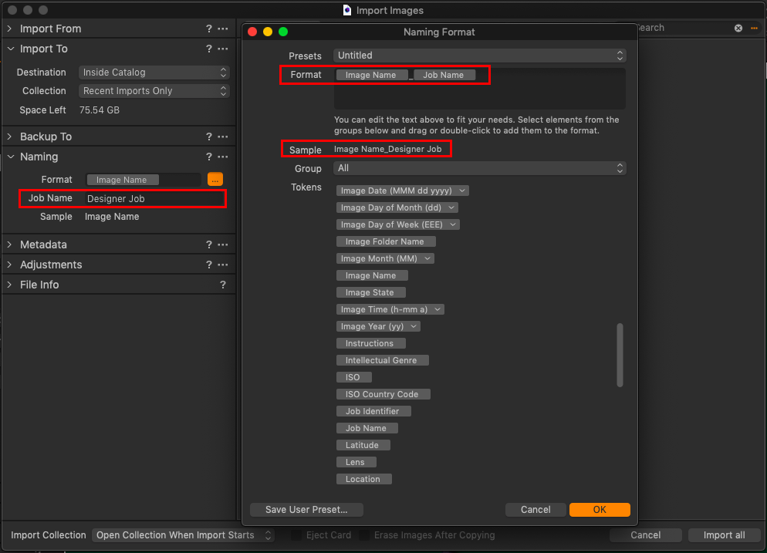Open the Metadata panel options menu
Screen dimensions: 767x553
[223, 244]
